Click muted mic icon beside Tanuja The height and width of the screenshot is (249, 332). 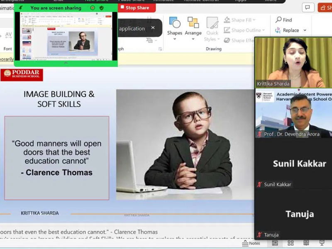260,234
